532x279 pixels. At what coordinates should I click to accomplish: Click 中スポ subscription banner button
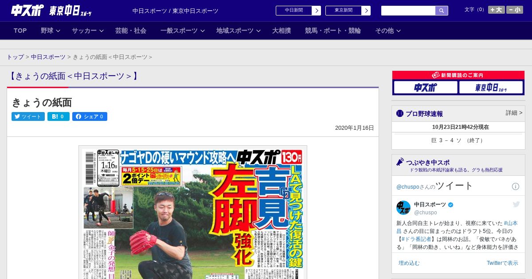tap(426, 87)
